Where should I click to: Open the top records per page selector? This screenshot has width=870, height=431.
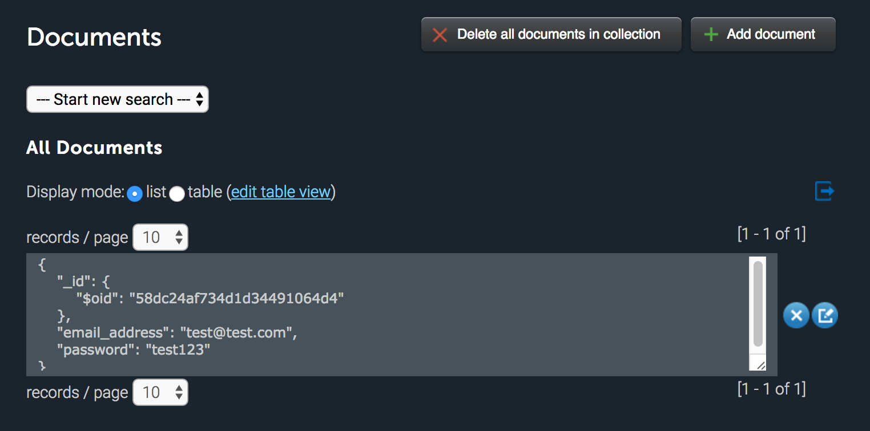[x=160, y=237]
